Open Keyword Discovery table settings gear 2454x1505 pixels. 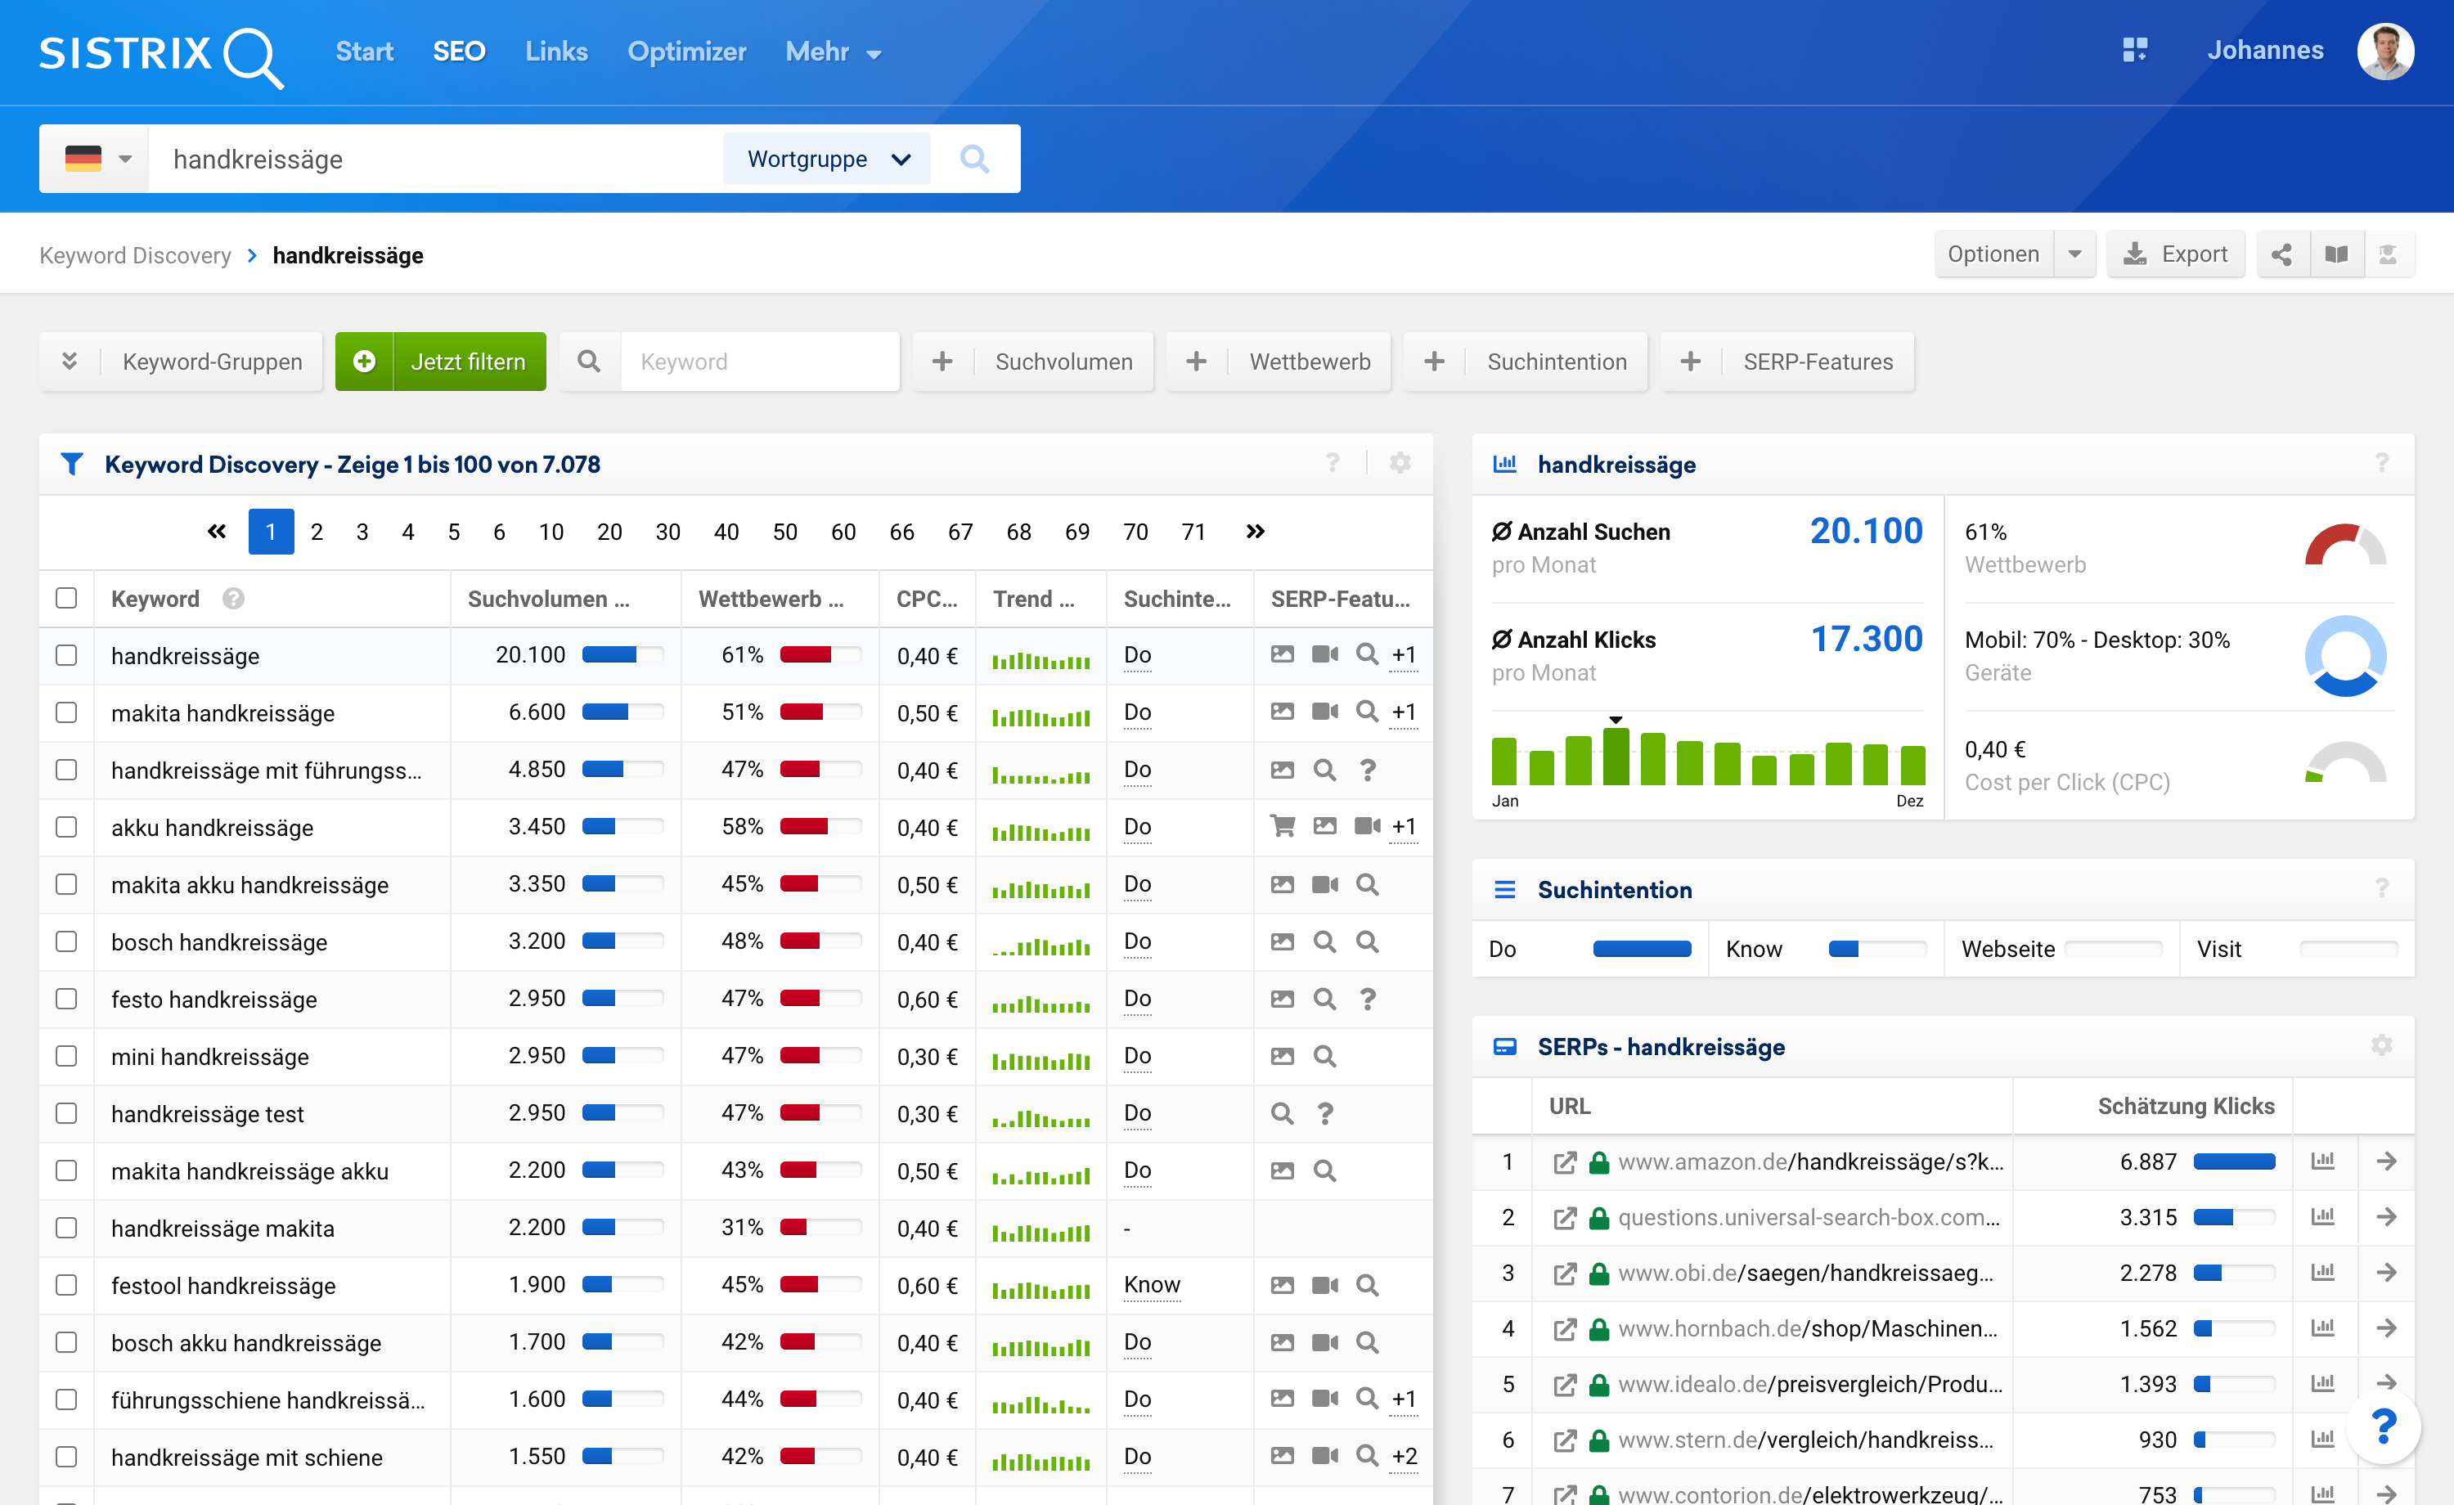coord(1400,463)
